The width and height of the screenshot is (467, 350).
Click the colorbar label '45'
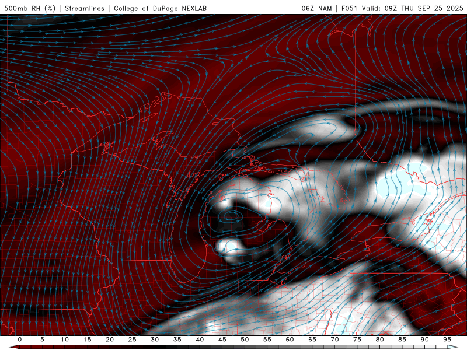click(x=222, y=339)
